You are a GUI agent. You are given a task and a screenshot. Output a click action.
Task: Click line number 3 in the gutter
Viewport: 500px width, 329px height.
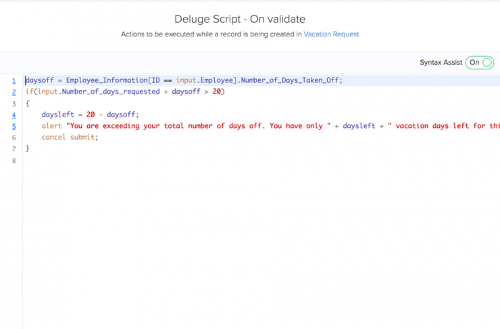coord(14,104)
